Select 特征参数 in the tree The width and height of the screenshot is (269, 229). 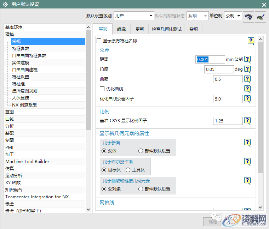click(48, 49)
